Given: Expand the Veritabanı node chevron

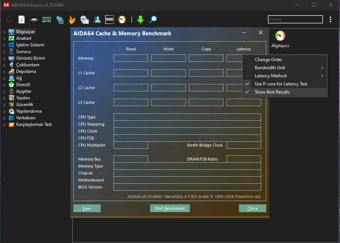Looking at the screenshot, I should click(x=4, y=118).
